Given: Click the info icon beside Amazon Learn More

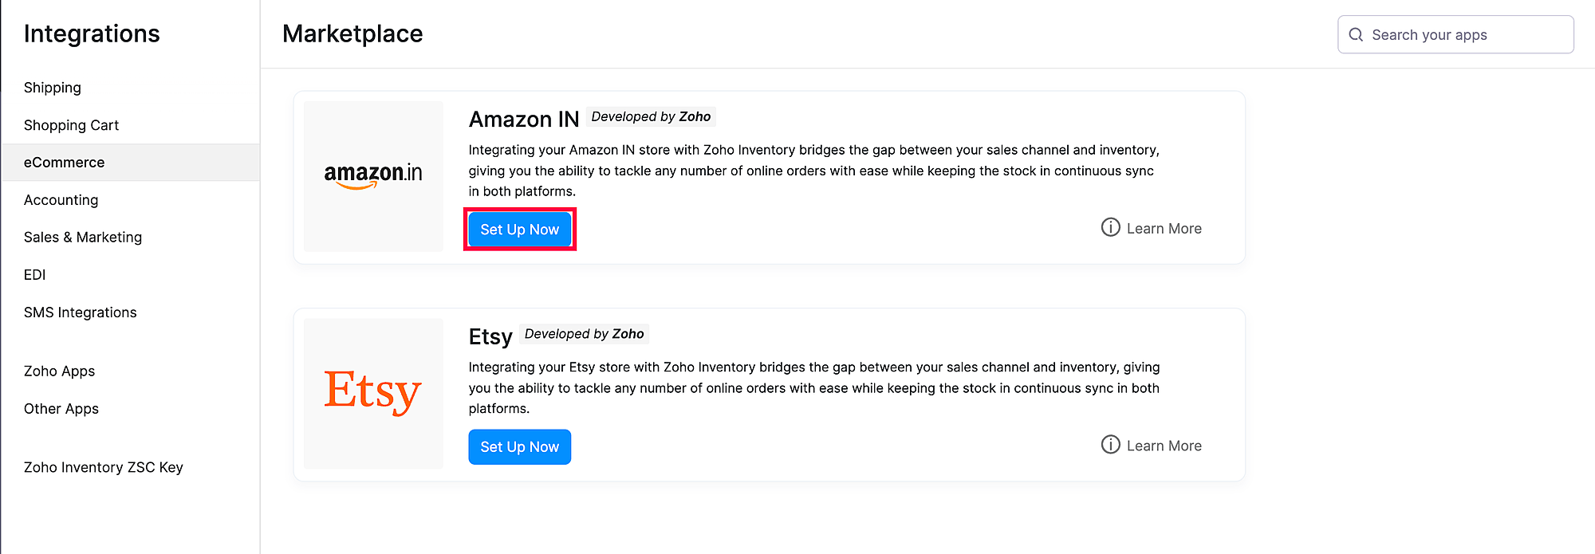Looking at the screenshot, I should click(x=1110, y=228).
